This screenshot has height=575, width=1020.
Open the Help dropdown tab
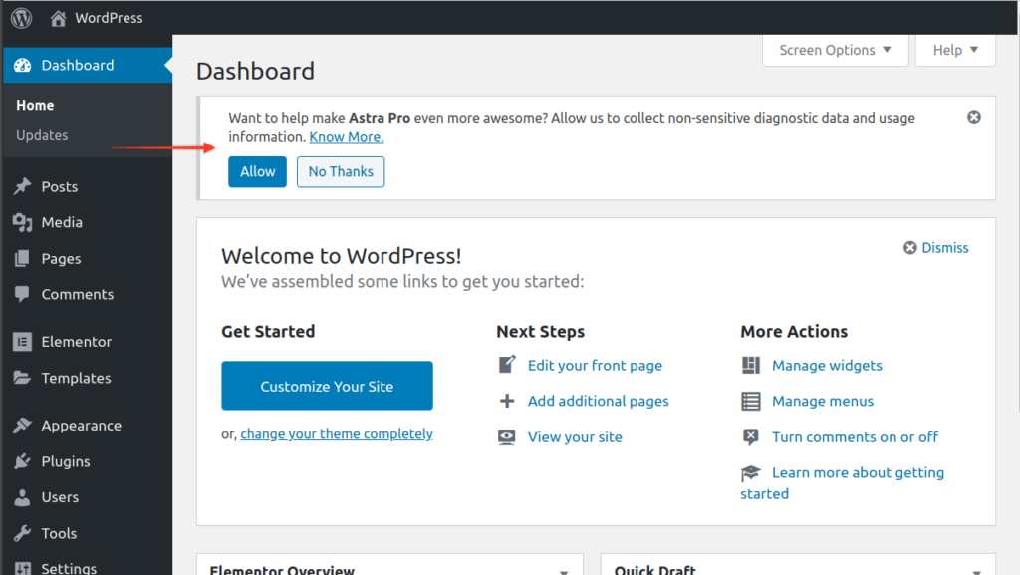point(955,50)
